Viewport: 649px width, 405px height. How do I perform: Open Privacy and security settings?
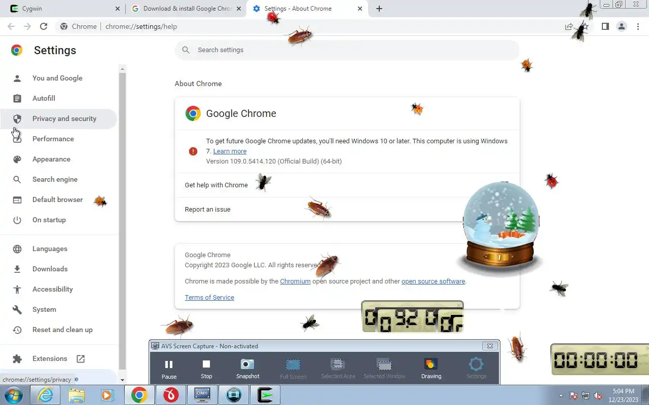(x=64, y=118)
